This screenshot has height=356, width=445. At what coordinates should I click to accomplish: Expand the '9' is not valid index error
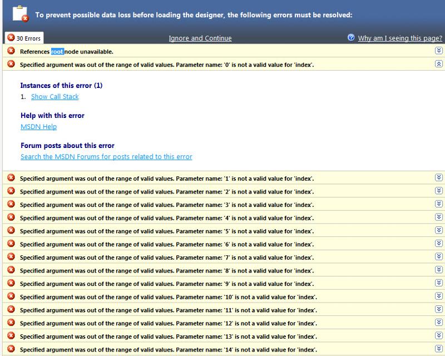coord(439,283)
